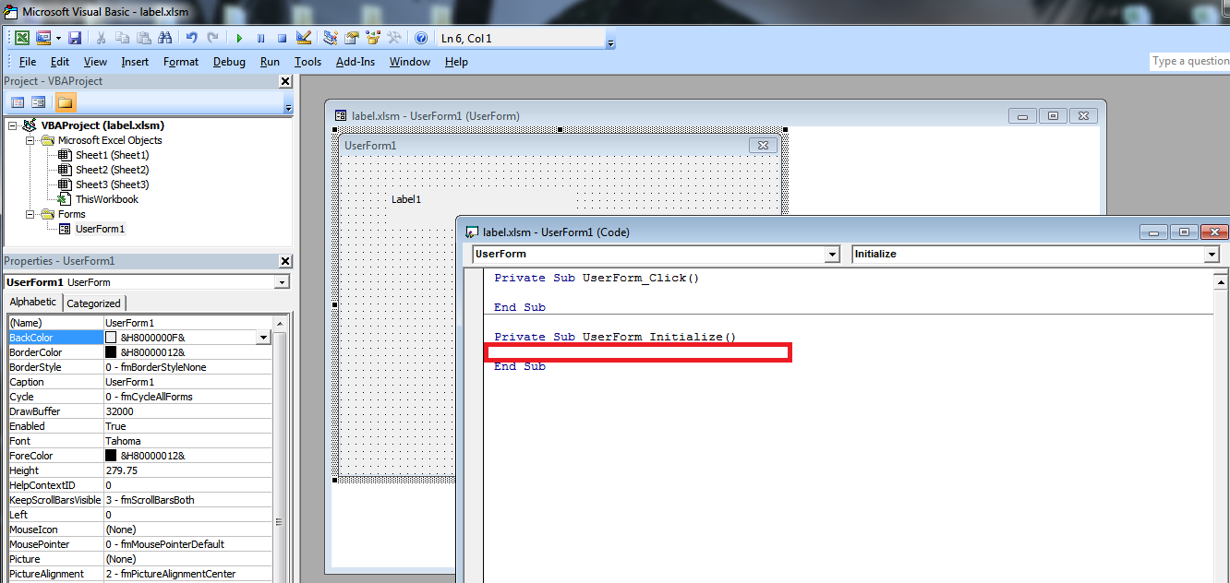
Task: Open the Debug menu
Action: (x=229, y=62)
